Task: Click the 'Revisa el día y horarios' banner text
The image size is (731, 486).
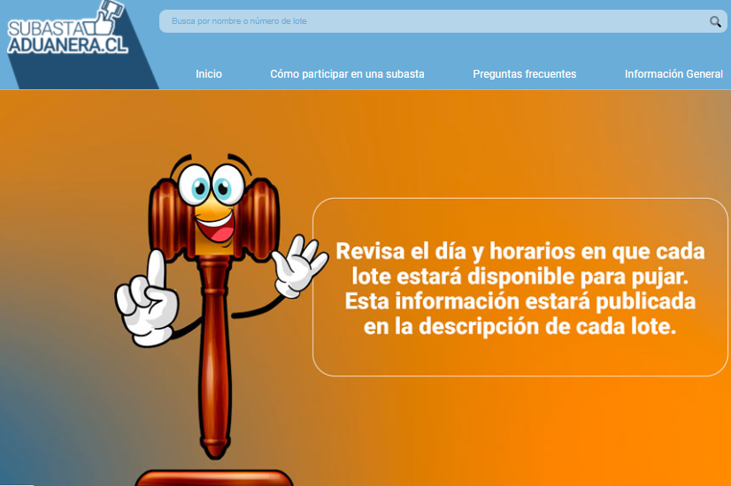Action: [x=519, y=289]
